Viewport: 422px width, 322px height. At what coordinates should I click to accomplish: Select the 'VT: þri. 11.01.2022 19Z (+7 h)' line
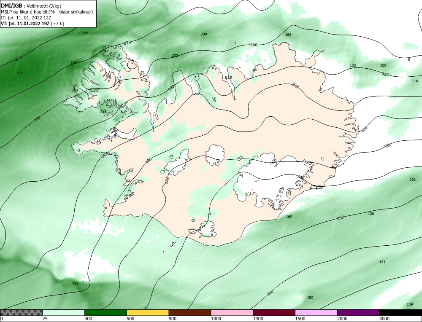point(32,24)
